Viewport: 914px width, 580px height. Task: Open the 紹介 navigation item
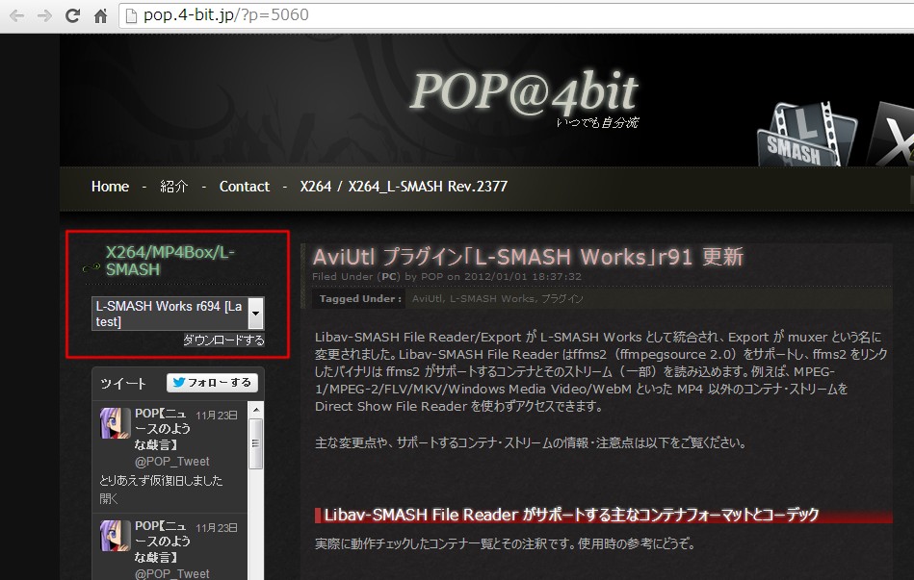click(174, 187)
